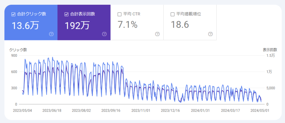Open help icon on 合計クリック数 card
Screen dimensions: 285x123
pos(51,34)
